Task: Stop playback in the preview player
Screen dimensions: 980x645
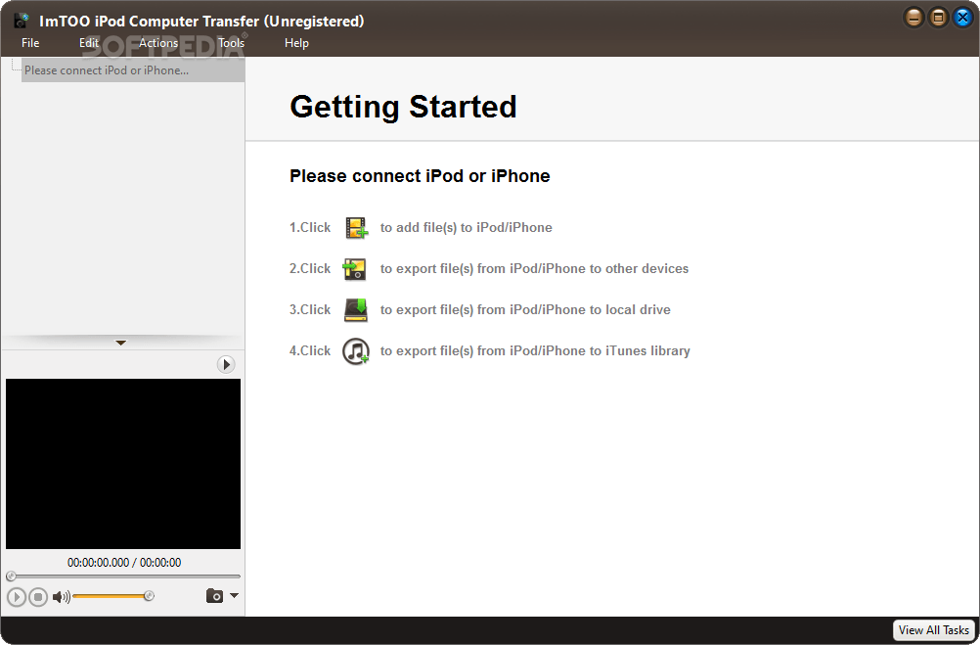Action: point(38,597)
